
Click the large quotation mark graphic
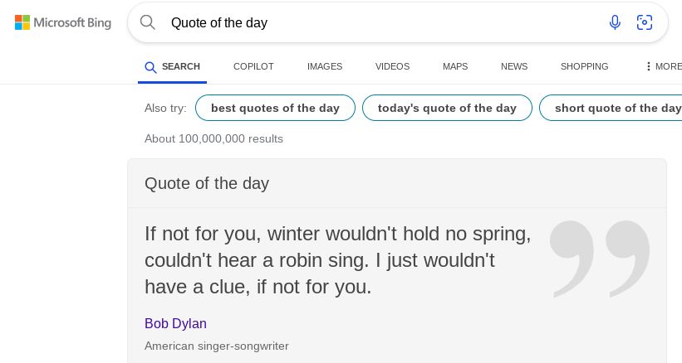pyautogui.click(x=599, y=258)
